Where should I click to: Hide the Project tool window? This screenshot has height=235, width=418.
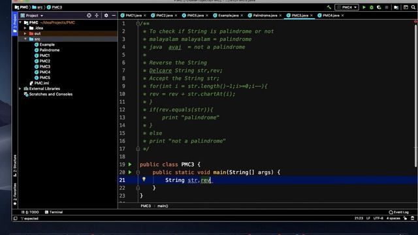[x=114, y=16]
